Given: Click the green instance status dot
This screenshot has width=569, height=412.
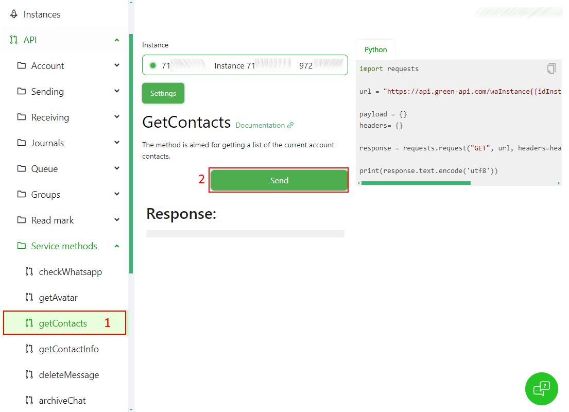Looking at the screenshot, I should (x=153, y=65).
